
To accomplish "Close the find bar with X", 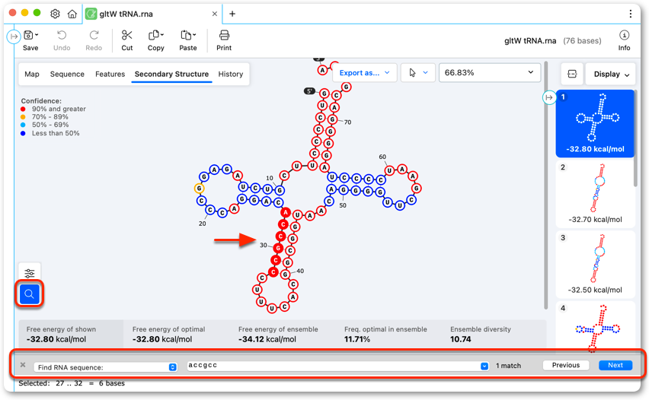I will 23,365.
